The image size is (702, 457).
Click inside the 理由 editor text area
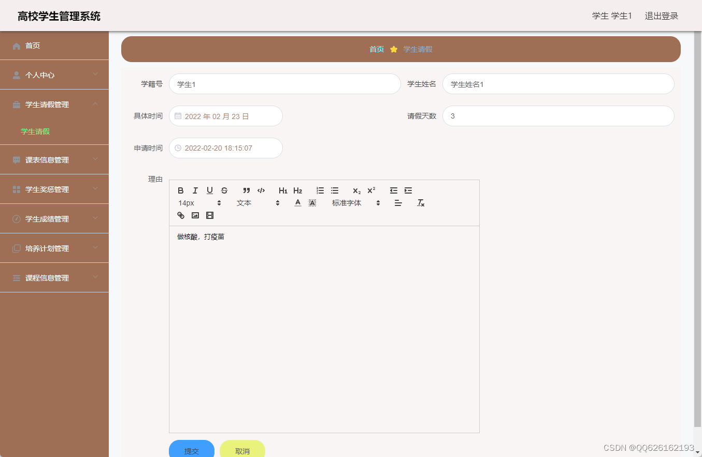(x=324, y=329)
